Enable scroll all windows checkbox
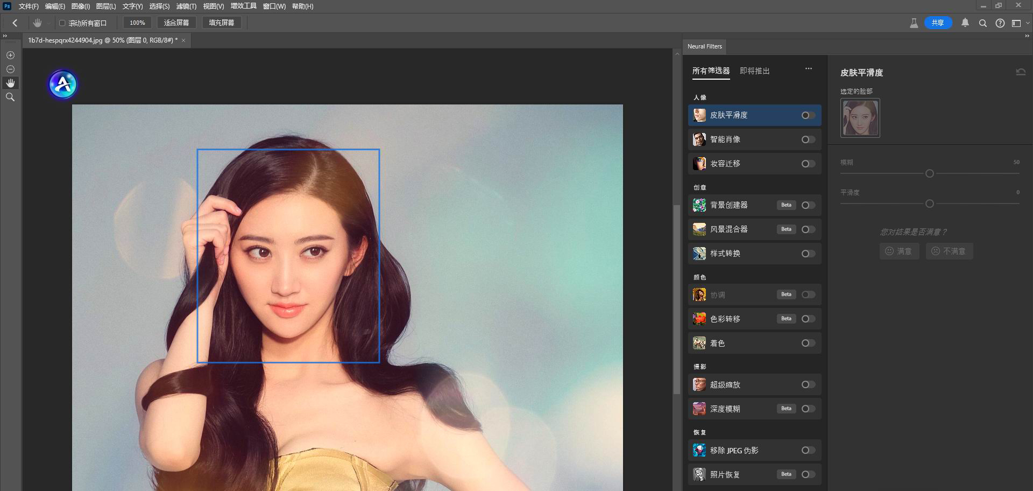The image size is (1033, 491). [62, 23]
